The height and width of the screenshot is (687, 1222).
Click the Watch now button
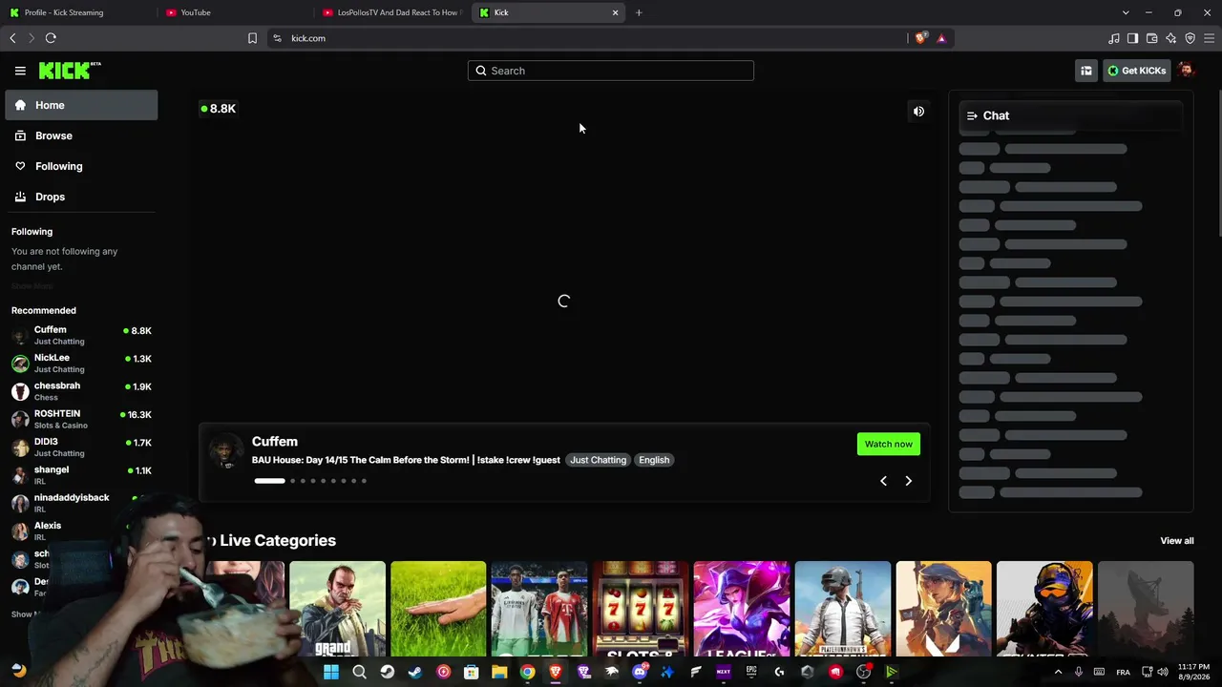889,444
